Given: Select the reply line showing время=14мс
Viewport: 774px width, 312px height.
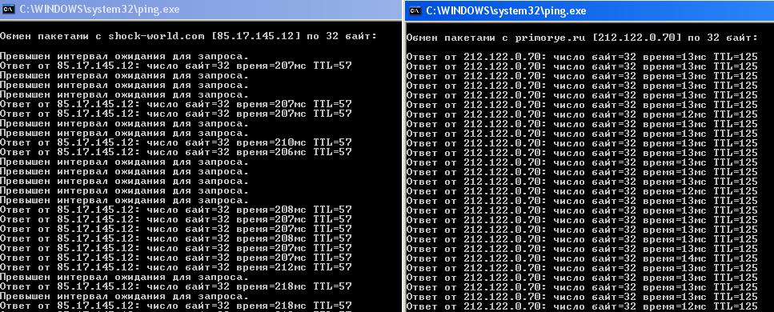Looking at the screenshot, I should [582, 258].
